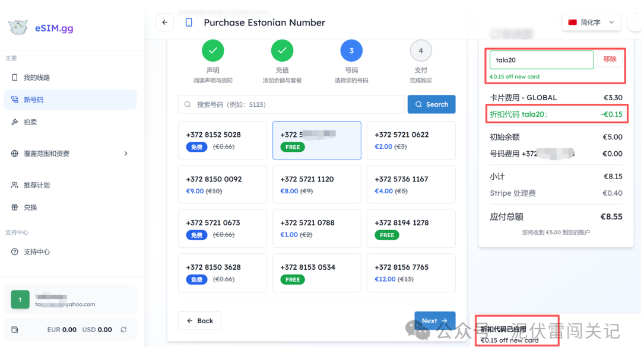641x357 pixels.
Task: Click the 小计 €8.15 subtotal row
Action: pyautogui.click(x=556, y=177)
